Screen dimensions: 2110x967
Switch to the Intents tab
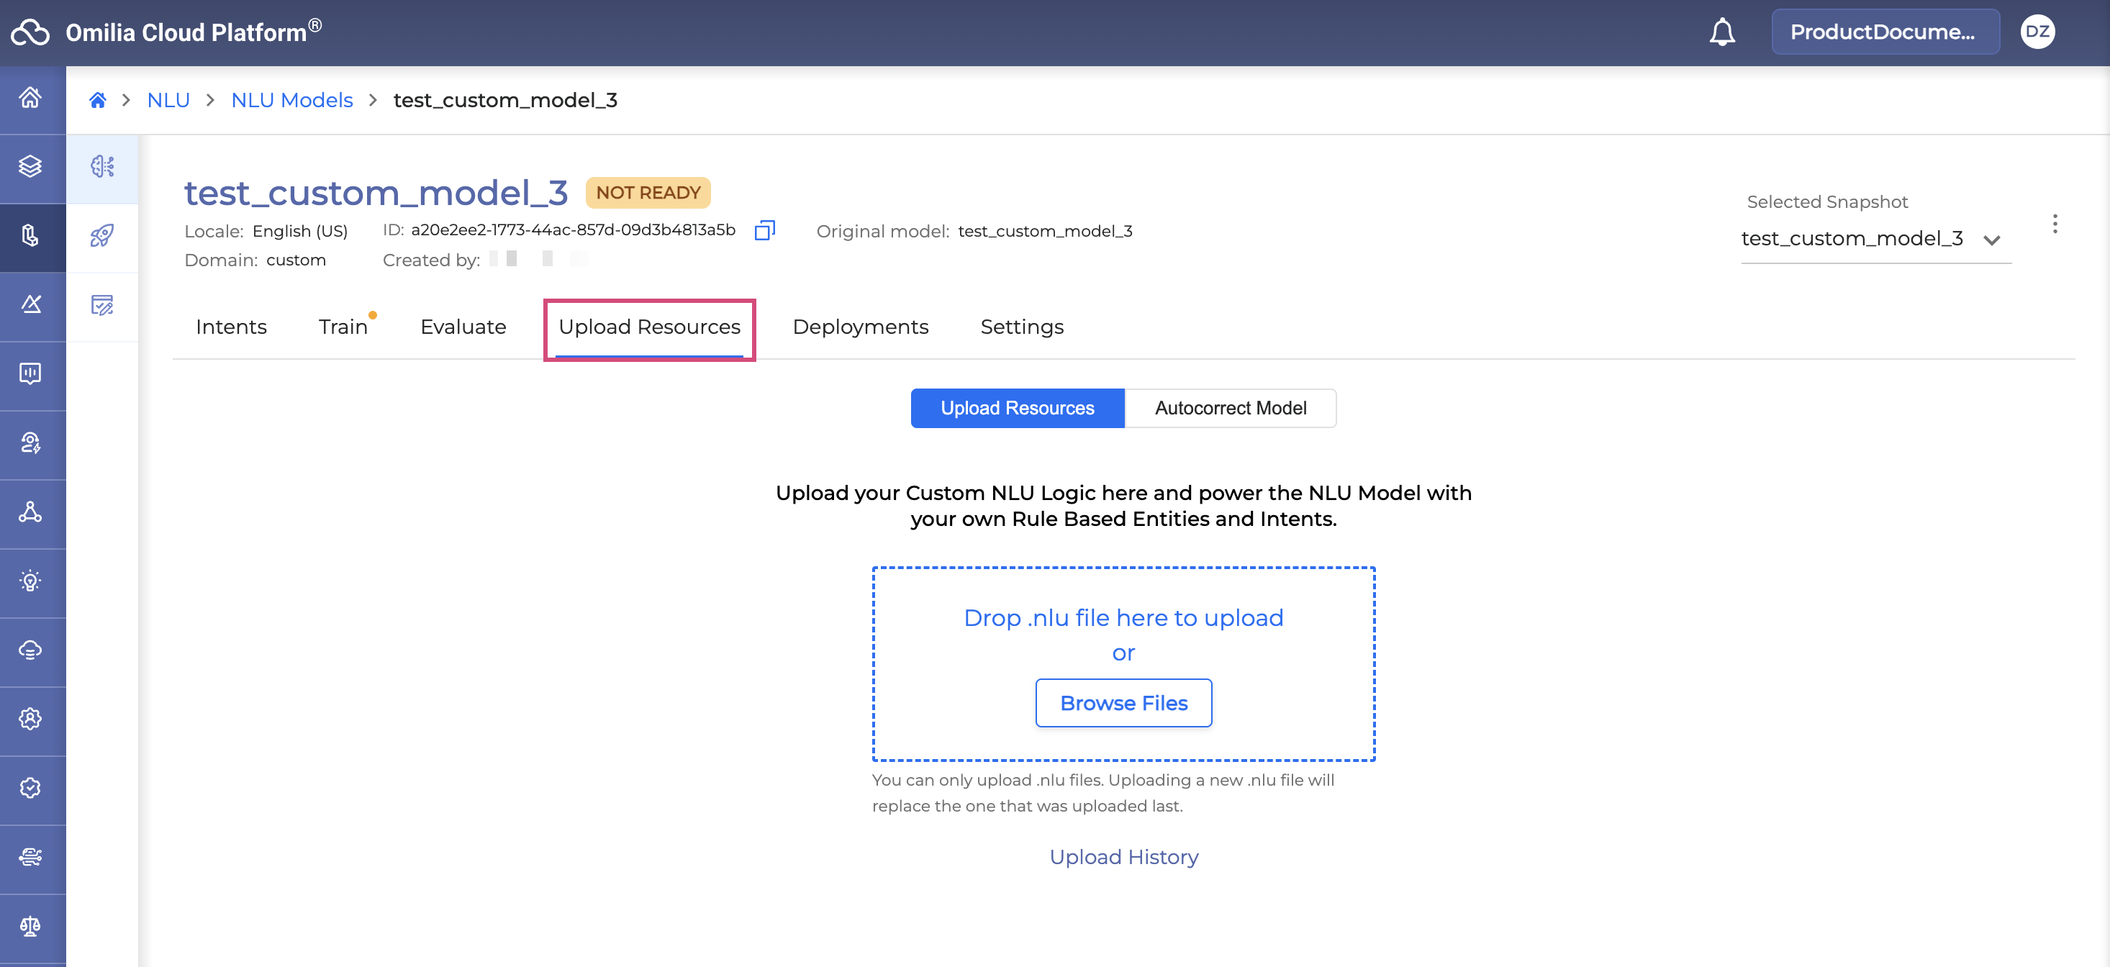coord(231,327)
